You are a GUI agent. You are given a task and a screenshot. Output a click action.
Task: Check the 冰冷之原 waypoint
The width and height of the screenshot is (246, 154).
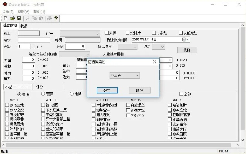click(7, 109)
